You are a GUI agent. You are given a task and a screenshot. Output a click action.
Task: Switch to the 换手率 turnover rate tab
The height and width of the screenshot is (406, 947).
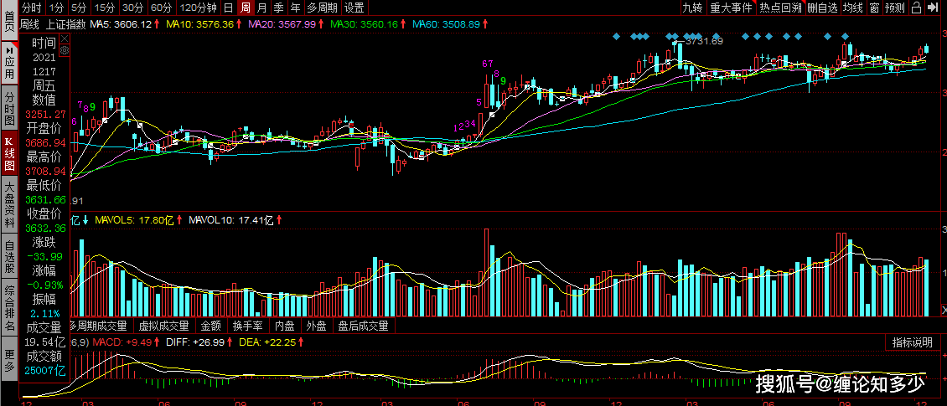pos(248,326)
